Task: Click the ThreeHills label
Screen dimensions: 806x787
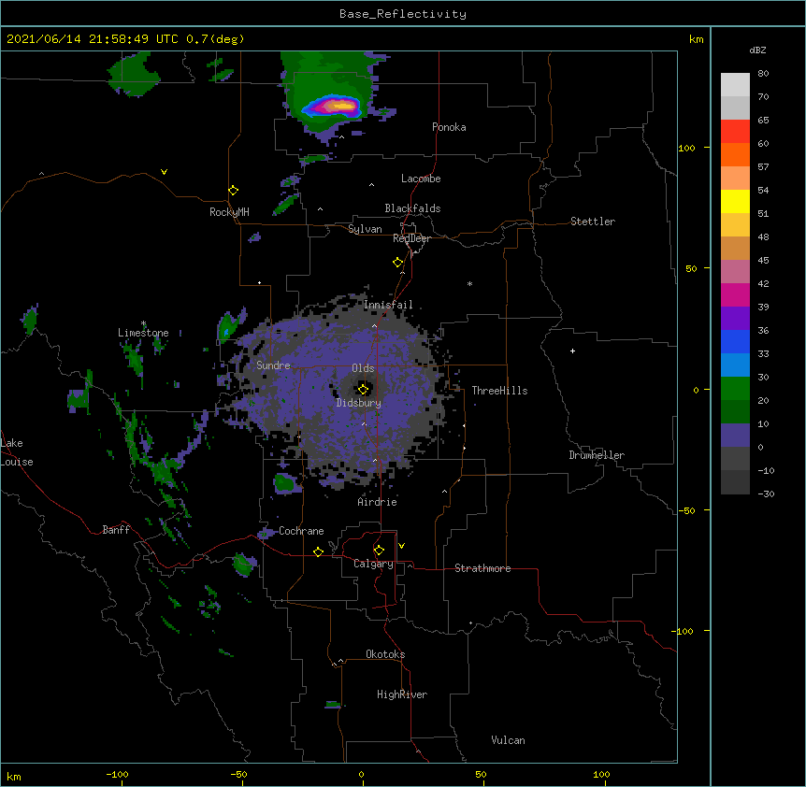Action: [499, 391]
